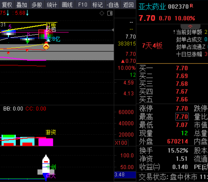
Task: Click the green 十剑 indicator label
Action: [51, 167]
